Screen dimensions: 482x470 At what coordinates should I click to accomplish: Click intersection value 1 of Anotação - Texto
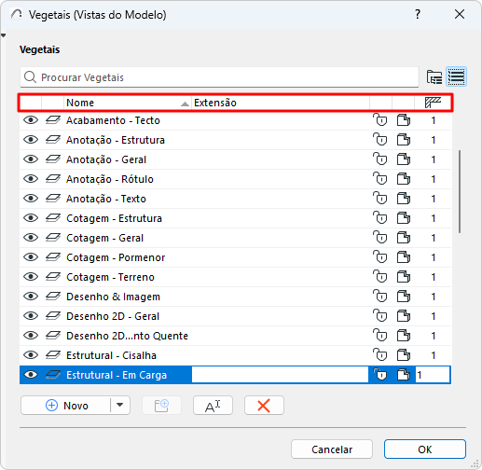[x=434, y=199]
